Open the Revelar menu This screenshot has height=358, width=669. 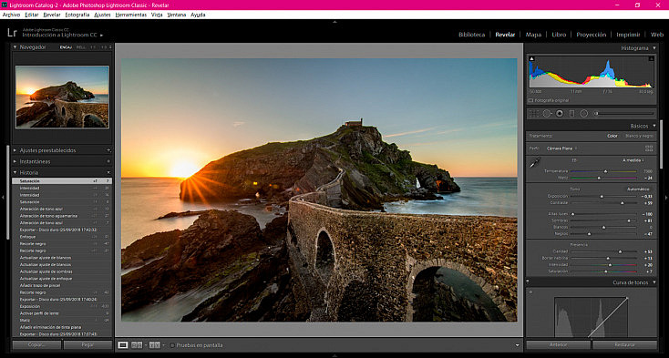tap(52, 15)
